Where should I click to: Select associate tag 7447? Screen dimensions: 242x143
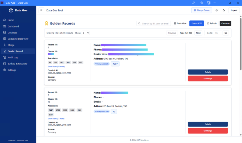click(x=51, y=110)
